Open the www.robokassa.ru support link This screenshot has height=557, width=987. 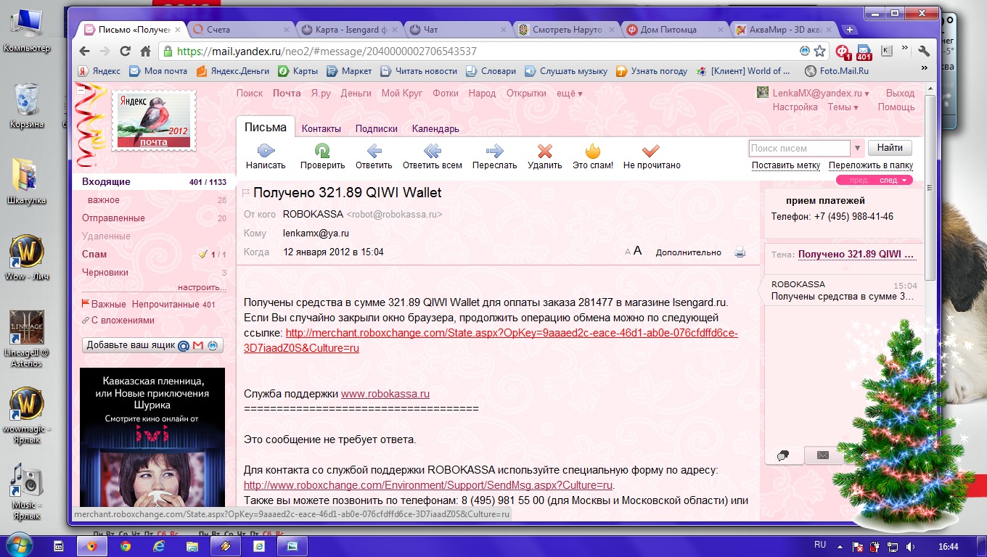385,394
